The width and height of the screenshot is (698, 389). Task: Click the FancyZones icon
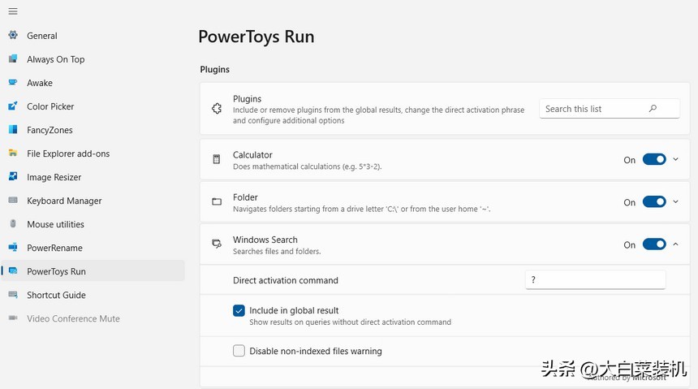click(13, 129)
